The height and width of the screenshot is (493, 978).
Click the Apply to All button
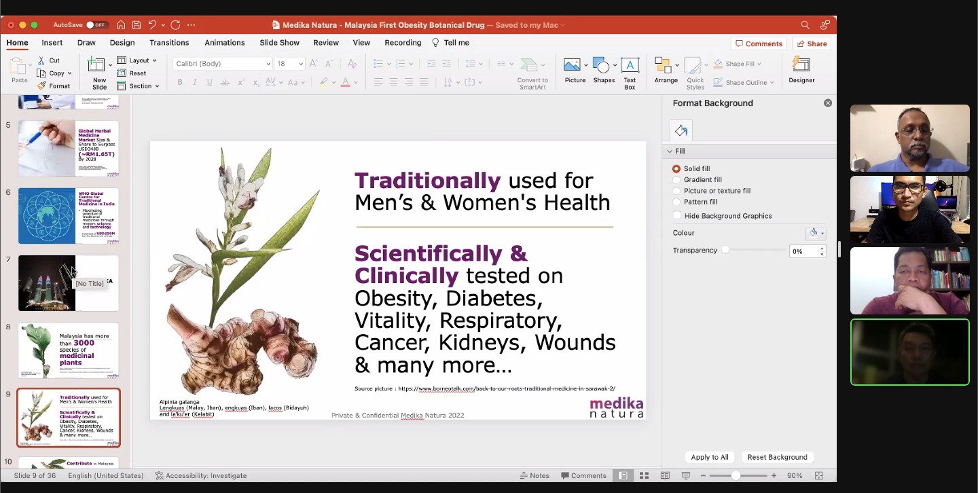[x=710, y=457]
